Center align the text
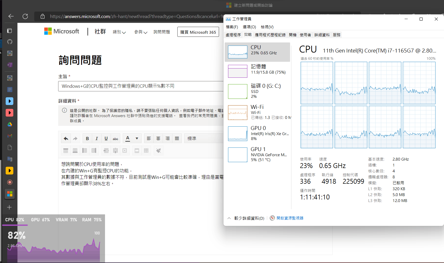The width and height of the screenshot is (444, 263). click(158, 138)
